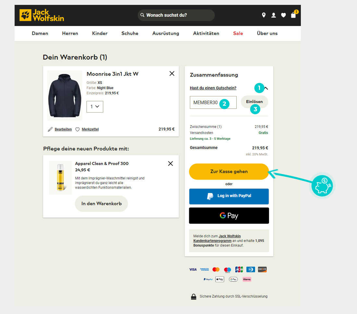Viewport: 357px width, 314px height.
Task: Click the Lieferung ca. 3 - 5 Werktage text
Action: (210, 139)
